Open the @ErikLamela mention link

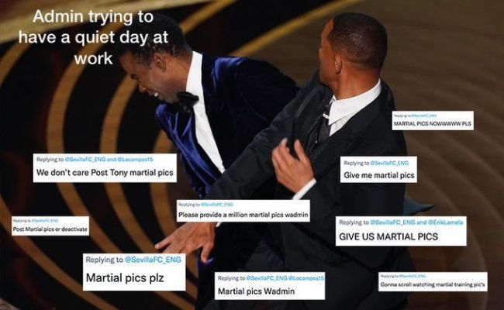446,222
